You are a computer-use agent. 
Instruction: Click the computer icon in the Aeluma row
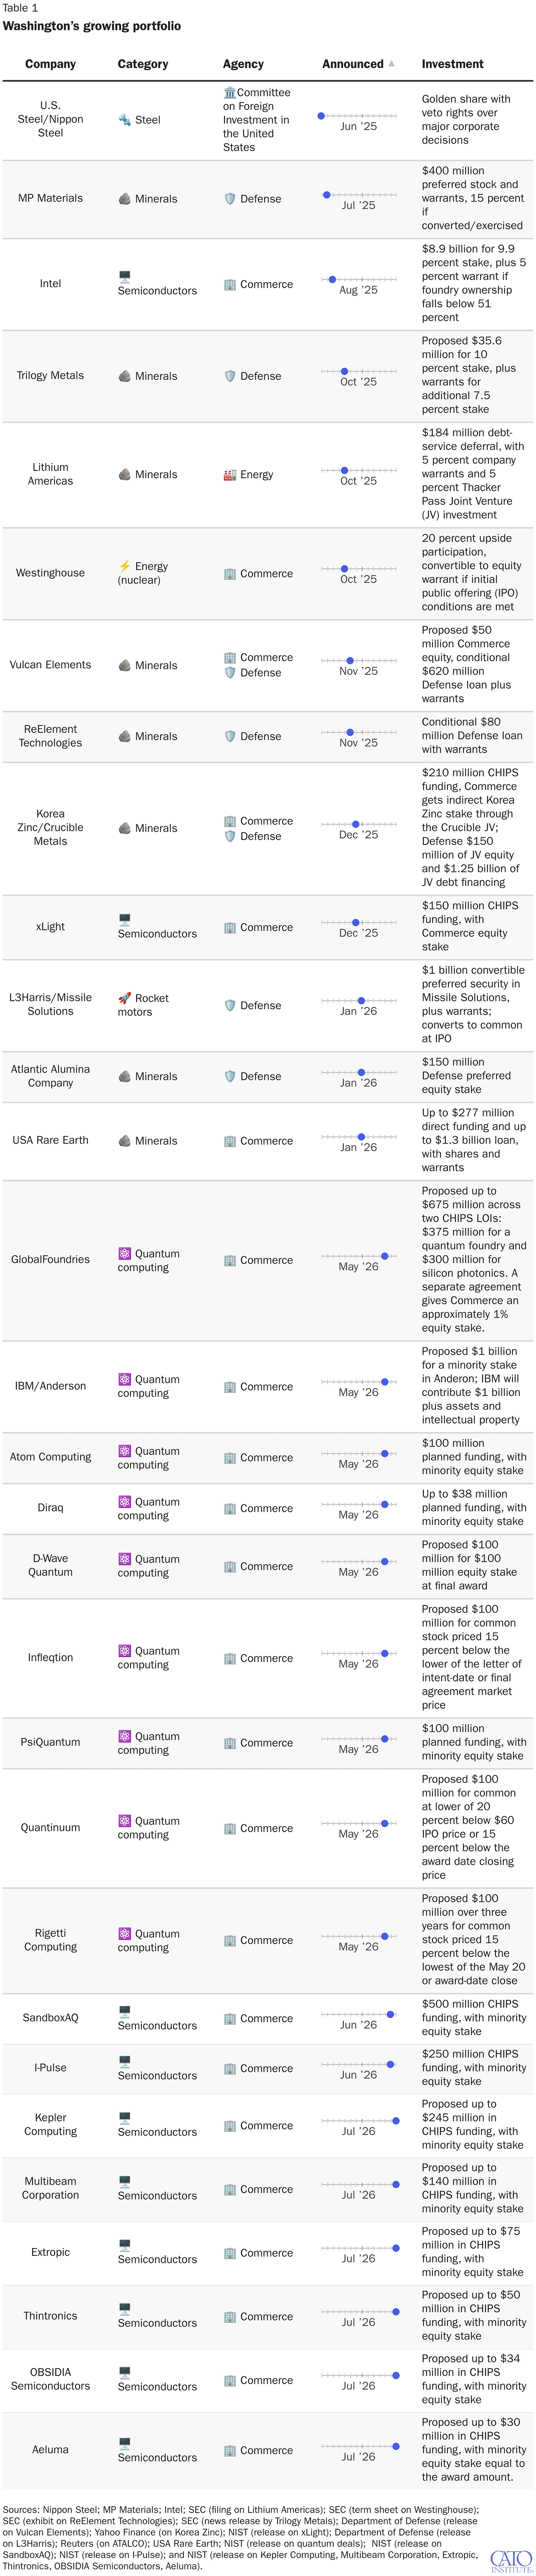(x=124, y=2443)
